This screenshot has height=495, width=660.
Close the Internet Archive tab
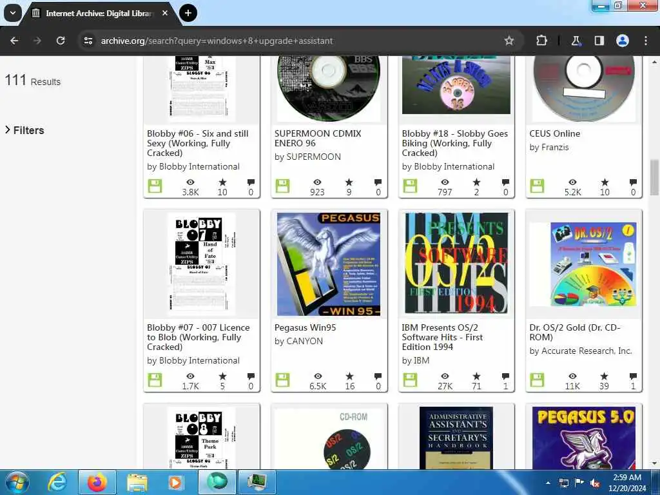tap(165, 13)
